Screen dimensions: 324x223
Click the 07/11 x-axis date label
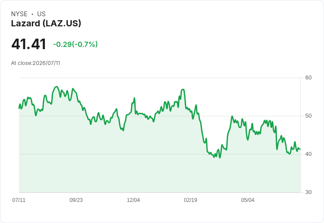[19, 200]
